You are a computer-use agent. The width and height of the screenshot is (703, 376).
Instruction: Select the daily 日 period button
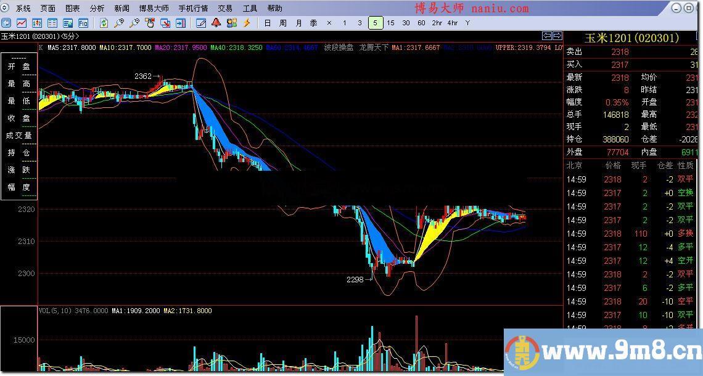pos(267,23)
